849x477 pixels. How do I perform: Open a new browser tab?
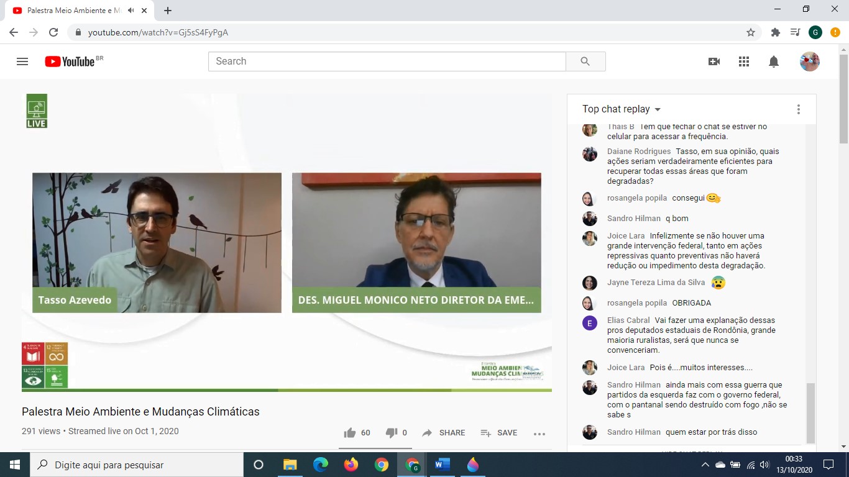tap(168, 11)
